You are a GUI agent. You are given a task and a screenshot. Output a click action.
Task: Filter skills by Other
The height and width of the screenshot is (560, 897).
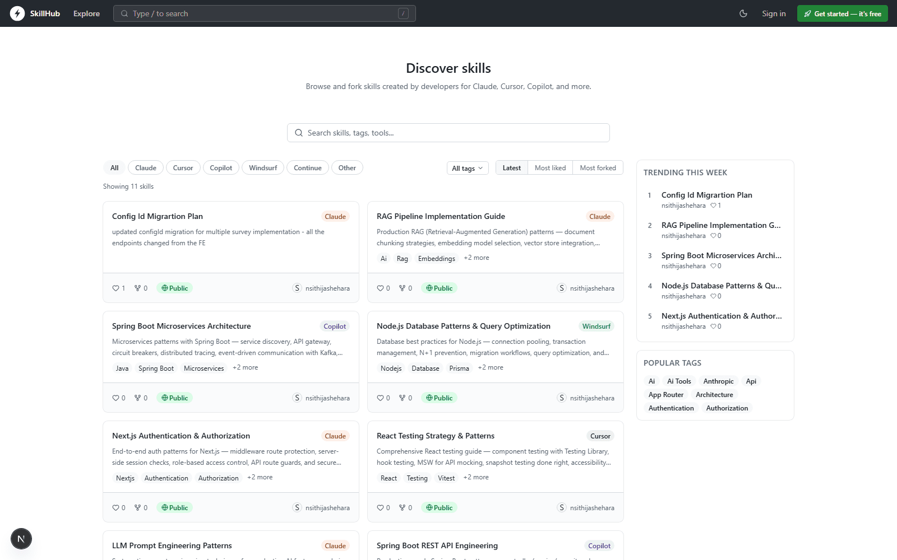pos(347,167)
